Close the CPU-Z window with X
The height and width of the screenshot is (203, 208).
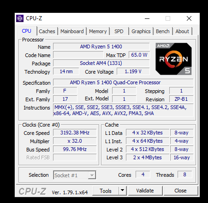tap(189, 18)
